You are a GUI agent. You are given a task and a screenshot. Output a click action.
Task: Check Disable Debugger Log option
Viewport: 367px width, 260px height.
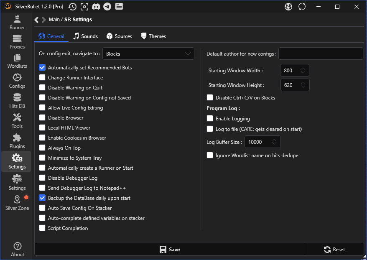tap(42, 178)
